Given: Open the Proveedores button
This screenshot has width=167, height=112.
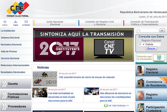Looking at the screenshot, I should (16, 107).
